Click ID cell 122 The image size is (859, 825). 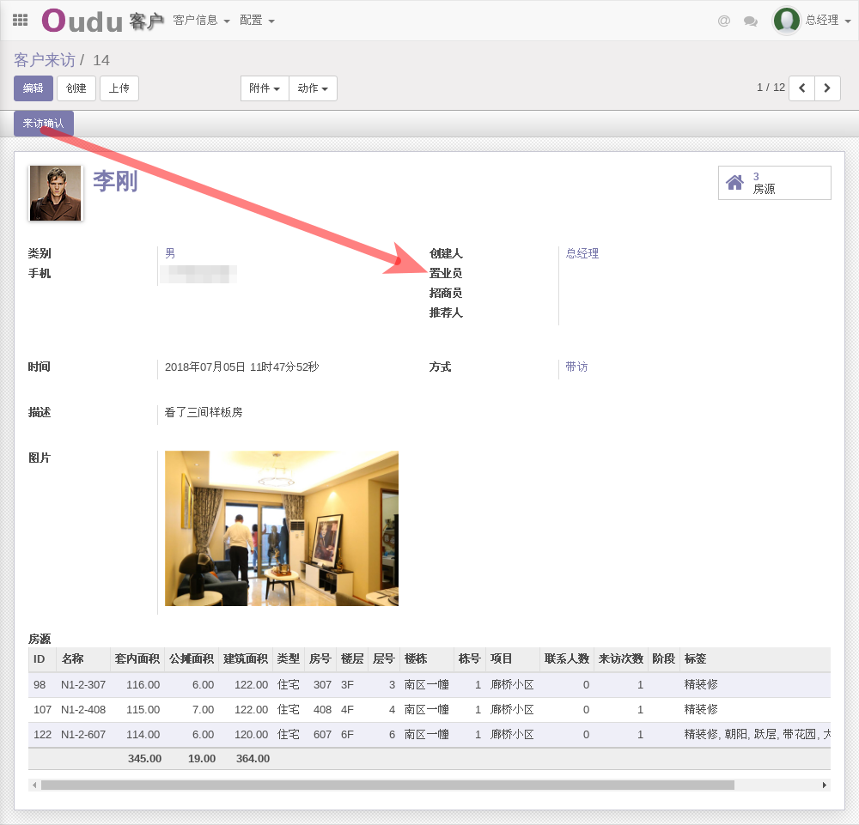42,735
